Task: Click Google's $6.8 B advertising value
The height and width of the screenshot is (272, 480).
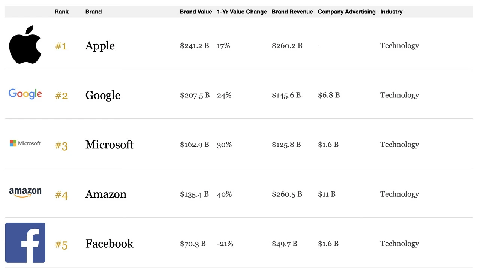Action: pos(329,95)
